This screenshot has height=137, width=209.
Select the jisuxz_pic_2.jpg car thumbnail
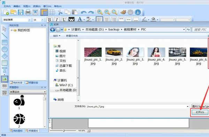(x=114, y=56)
